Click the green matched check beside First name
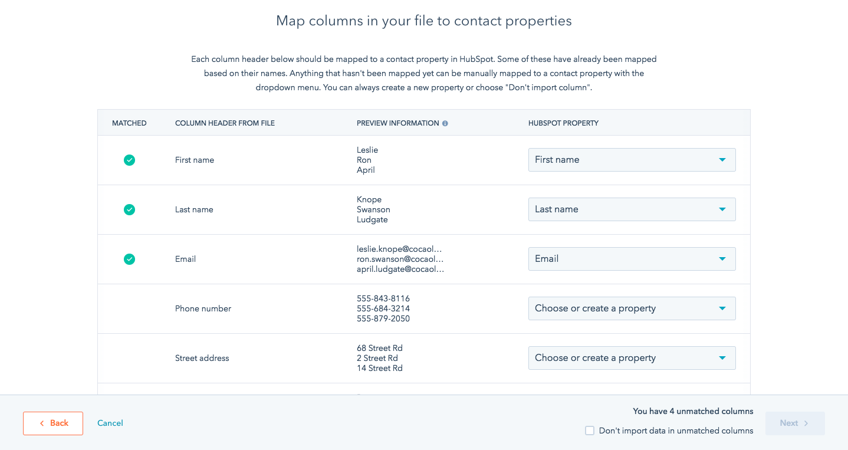This screenshot has height=450, width=848. click(x=129, y=160)
